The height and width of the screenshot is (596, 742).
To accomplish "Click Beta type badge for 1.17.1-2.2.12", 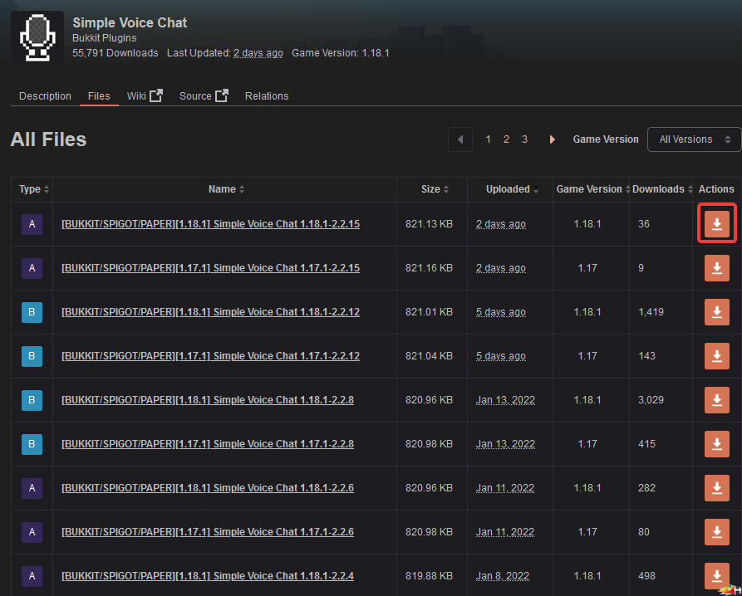I will (32, 356).
